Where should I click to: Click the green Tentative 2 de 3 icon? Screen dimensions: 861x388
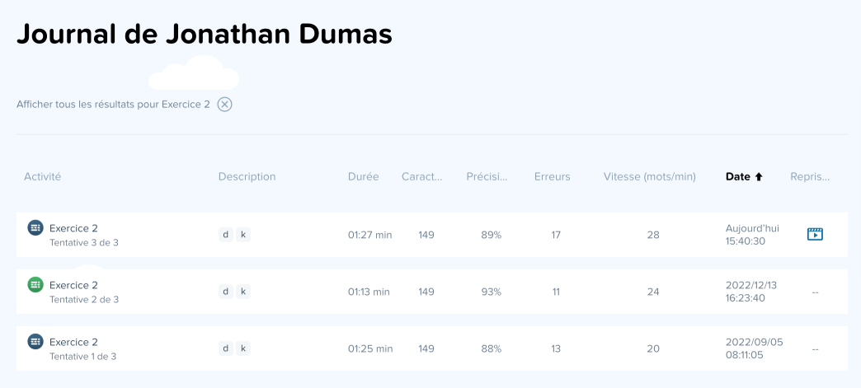[35, 285]
